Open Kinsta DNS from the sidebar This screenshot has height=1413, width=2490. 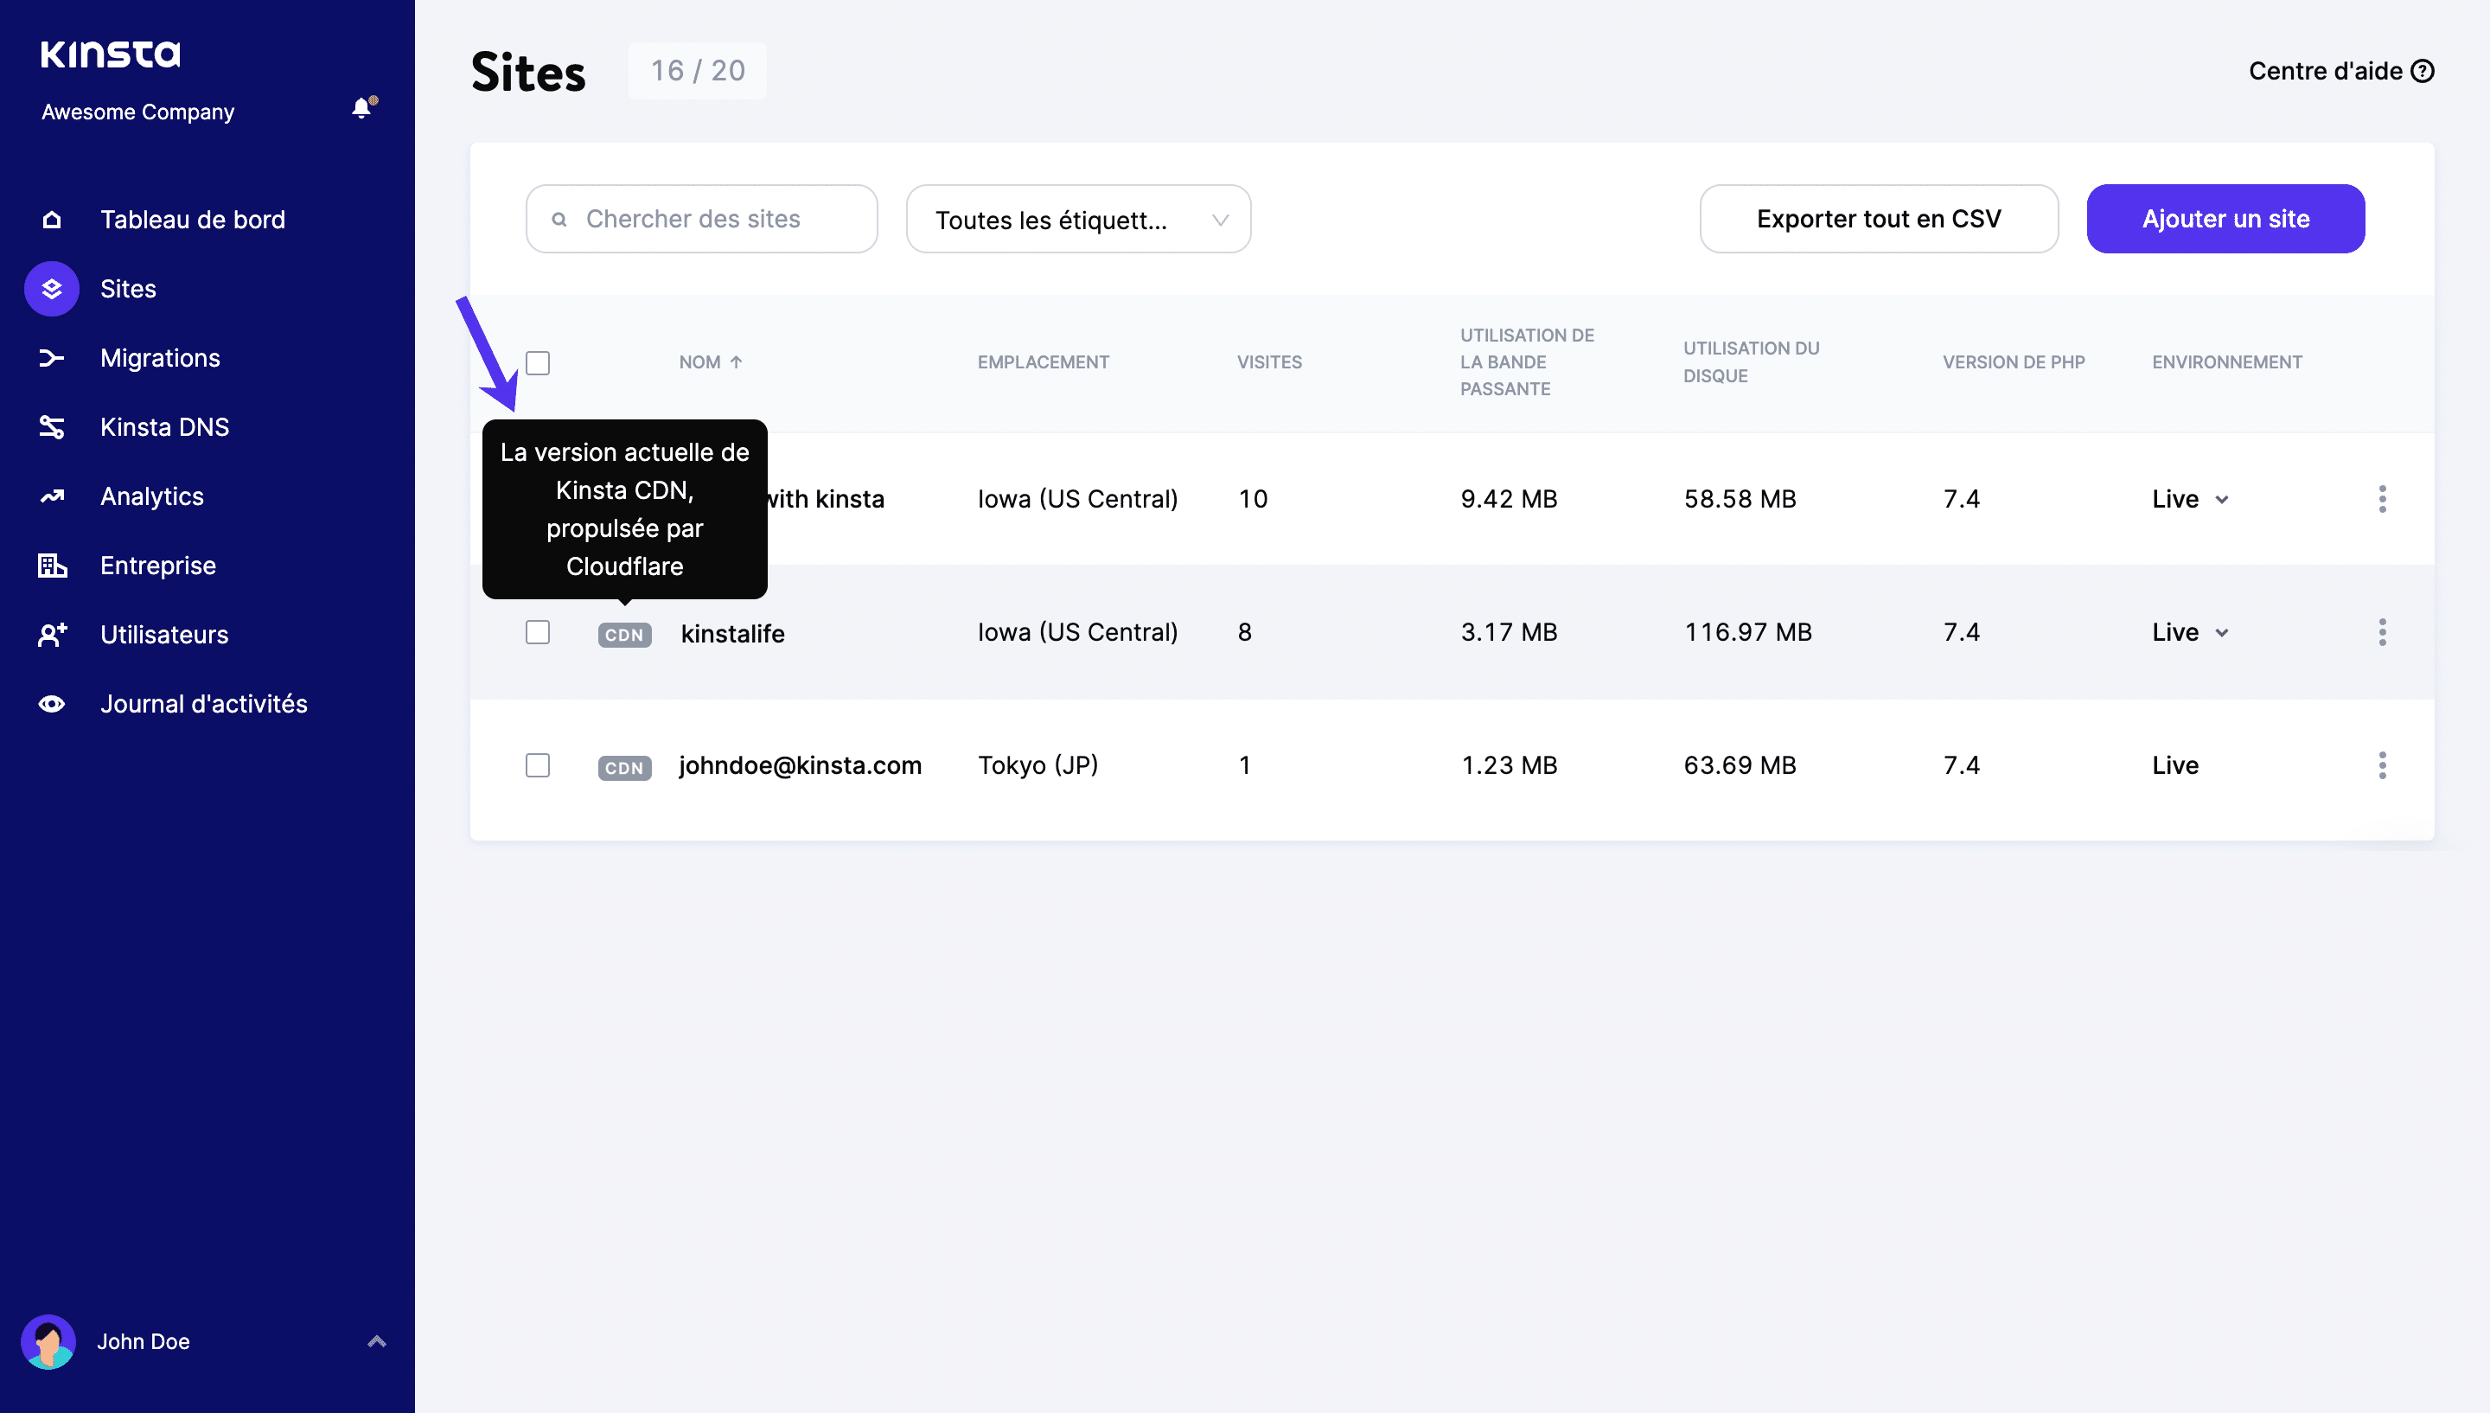coord(164,427)
